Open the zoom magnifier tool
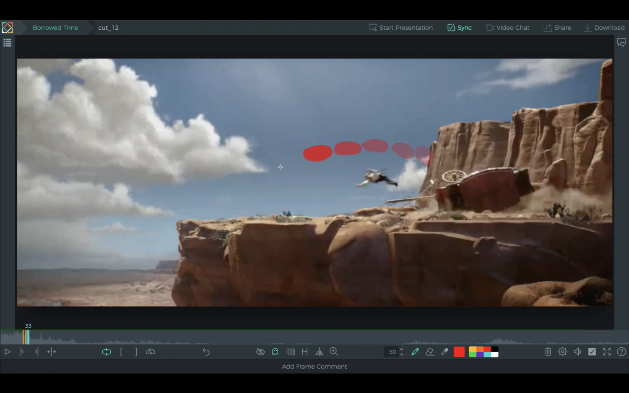 (x=334, y=352)
